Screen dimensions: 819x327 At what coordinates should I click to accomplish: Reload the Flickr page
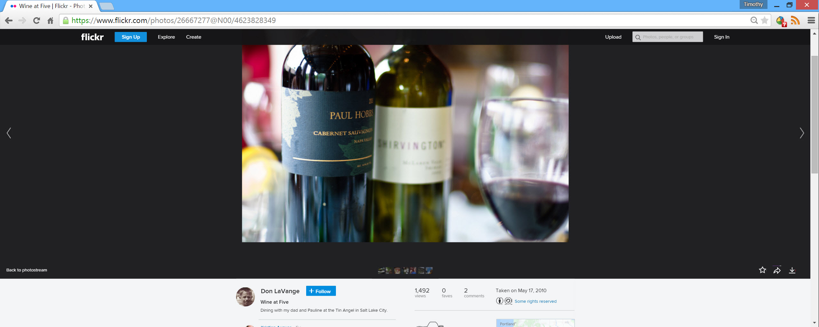coord(36,20)
